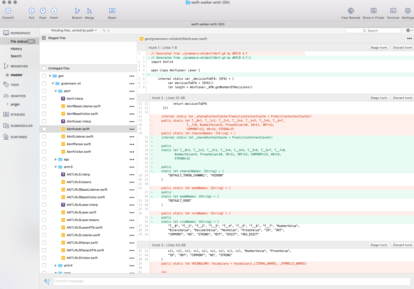Open the Pending files sorting dropdown

pos(73,30)
